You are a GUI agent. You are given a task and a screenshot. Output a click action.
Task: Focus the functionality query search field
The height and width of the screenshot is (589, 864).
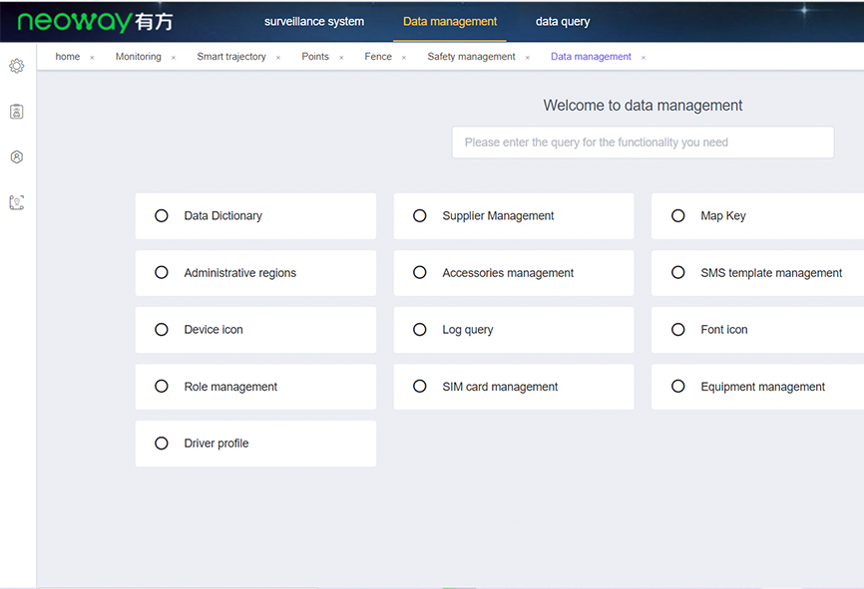click(643, 143)
